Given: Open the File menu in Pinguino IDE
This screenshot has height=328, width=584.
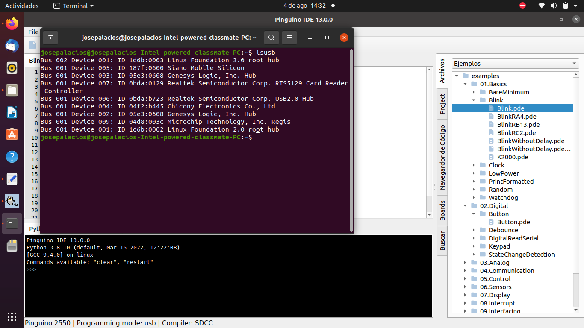Looking at the screenshot, I should [33, 32].
